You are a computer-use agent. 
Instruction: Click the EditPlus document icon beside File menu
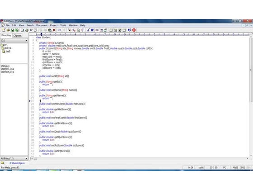(x=3, y=25)
